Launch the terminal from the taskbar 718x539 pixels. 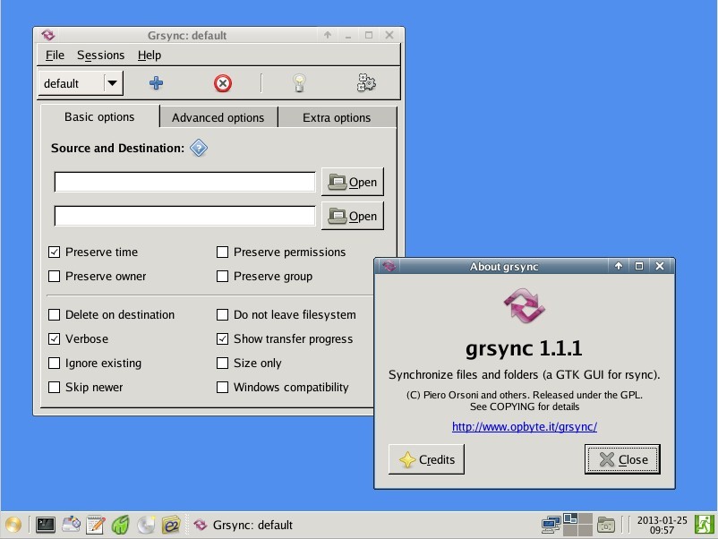[x=46, y=525]
